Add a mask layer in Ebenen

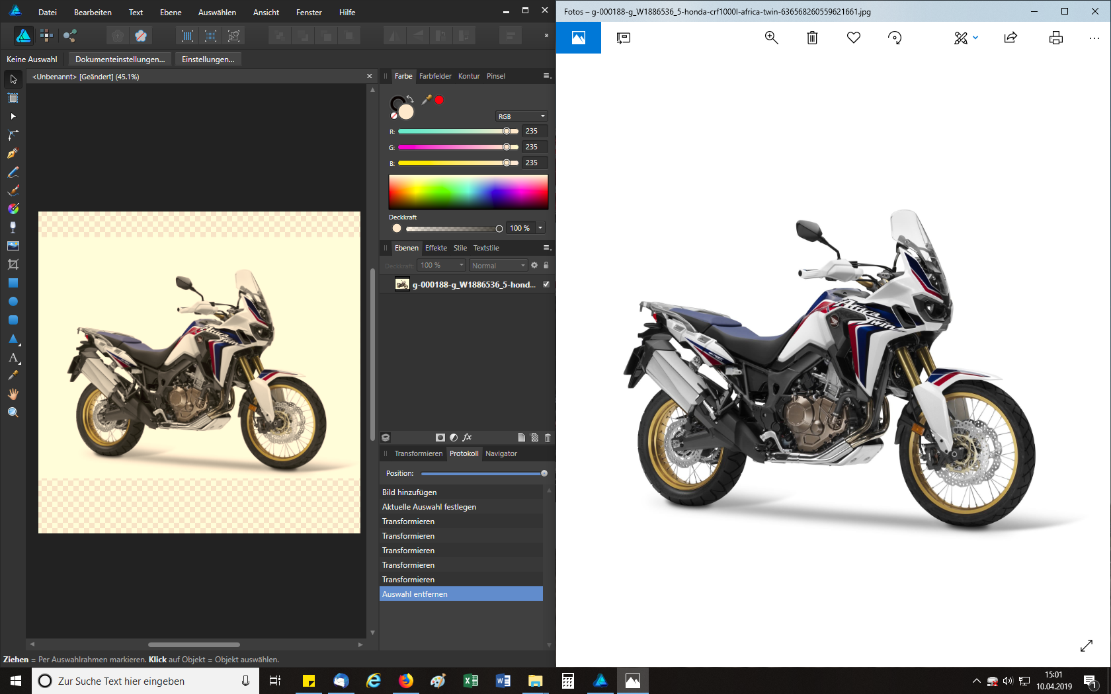coord(440,438)
